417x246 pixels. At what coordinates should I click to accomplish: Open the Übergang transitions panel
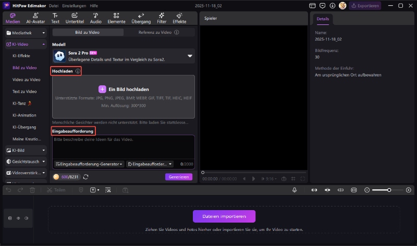141,18
